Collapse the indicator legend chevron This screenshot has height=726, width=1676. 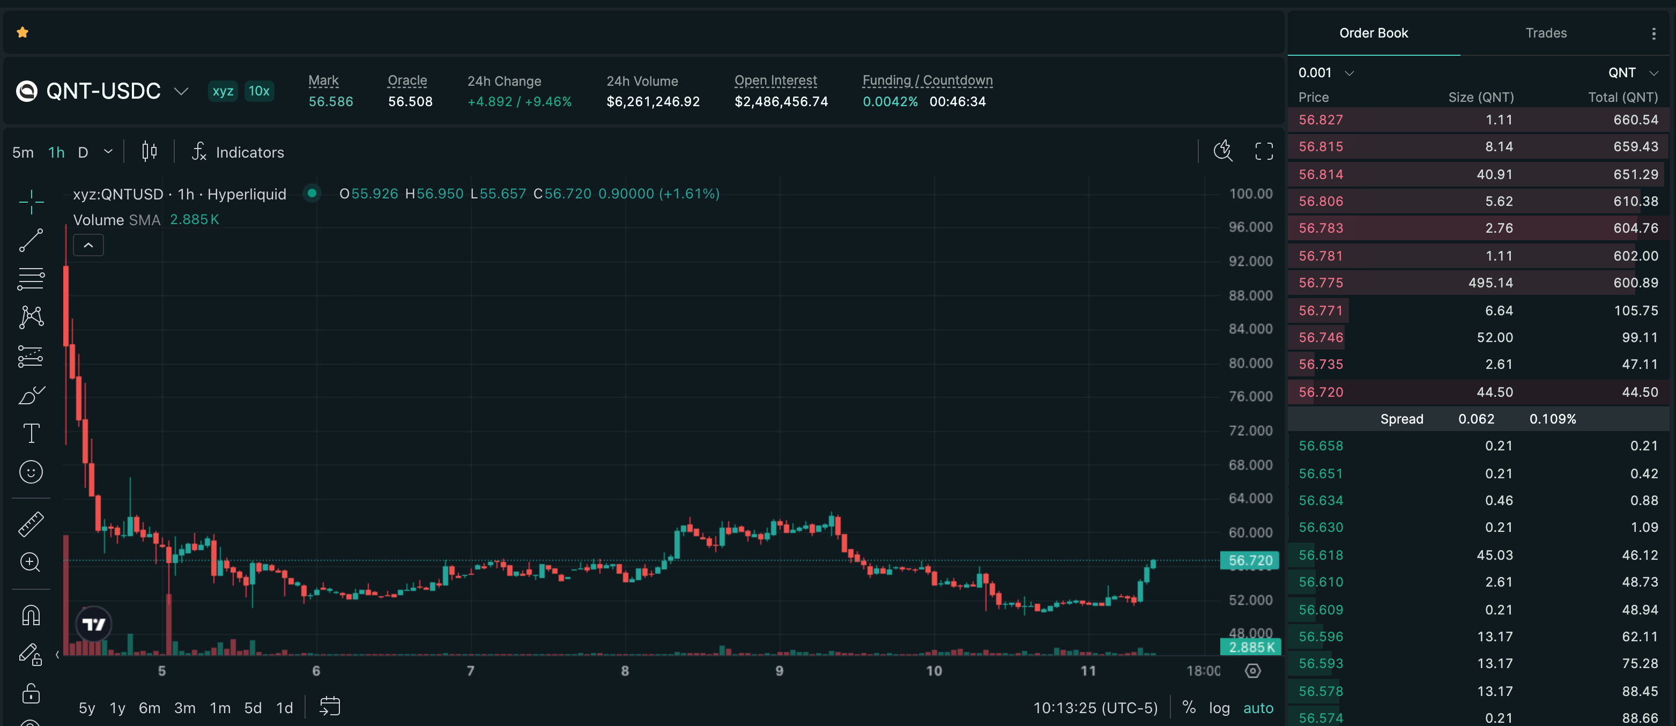[88, 245]
